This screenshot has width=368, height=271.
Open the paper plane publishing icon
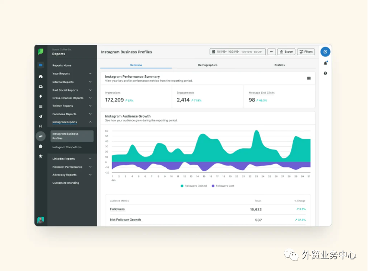click(41, 116)
